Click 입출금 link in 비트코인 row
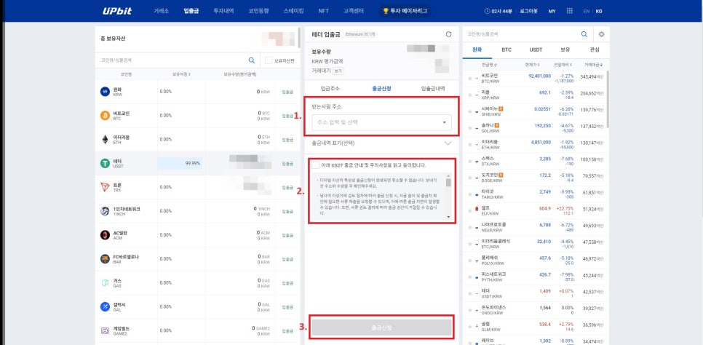This screenshot has width=703, height=345. (x=287, y=115)
